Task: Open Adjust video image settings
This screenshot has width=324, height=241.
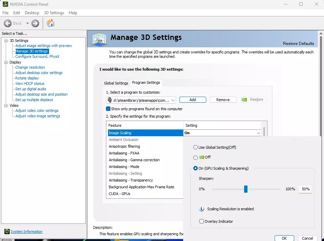Action: point(38,116)
